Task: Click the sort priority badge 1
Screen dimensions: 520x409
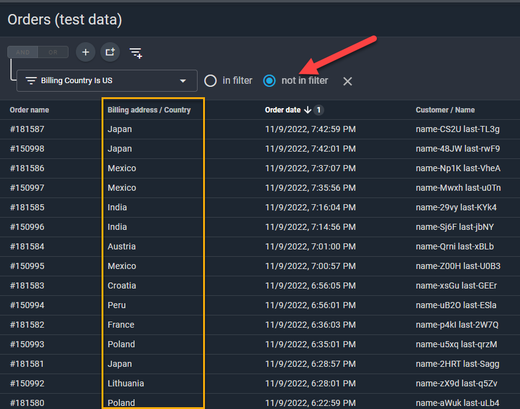Action: tap(319, 110)
